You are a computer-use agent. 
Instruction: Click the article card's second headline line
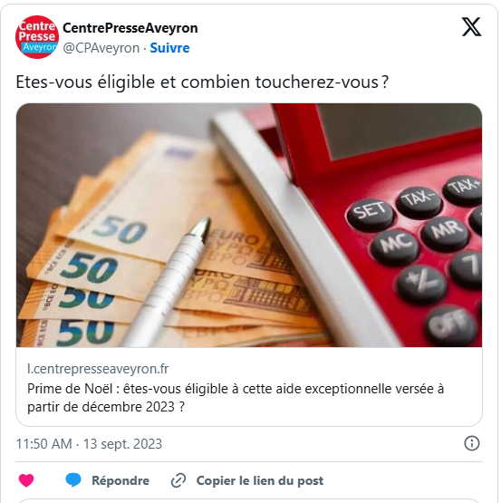tap(106, 407)
